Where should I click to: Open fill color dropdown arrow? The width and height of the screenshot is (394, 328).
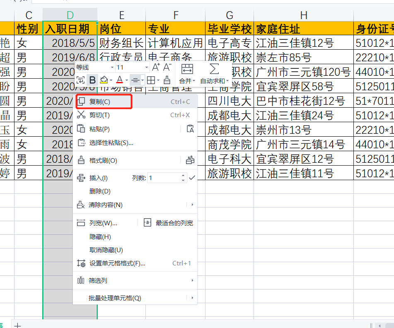pos(111,80)
